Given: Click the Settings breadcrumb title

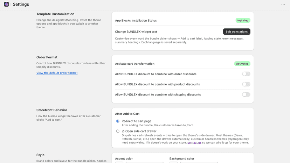Looking at the screenshot, I should point(21,4).
